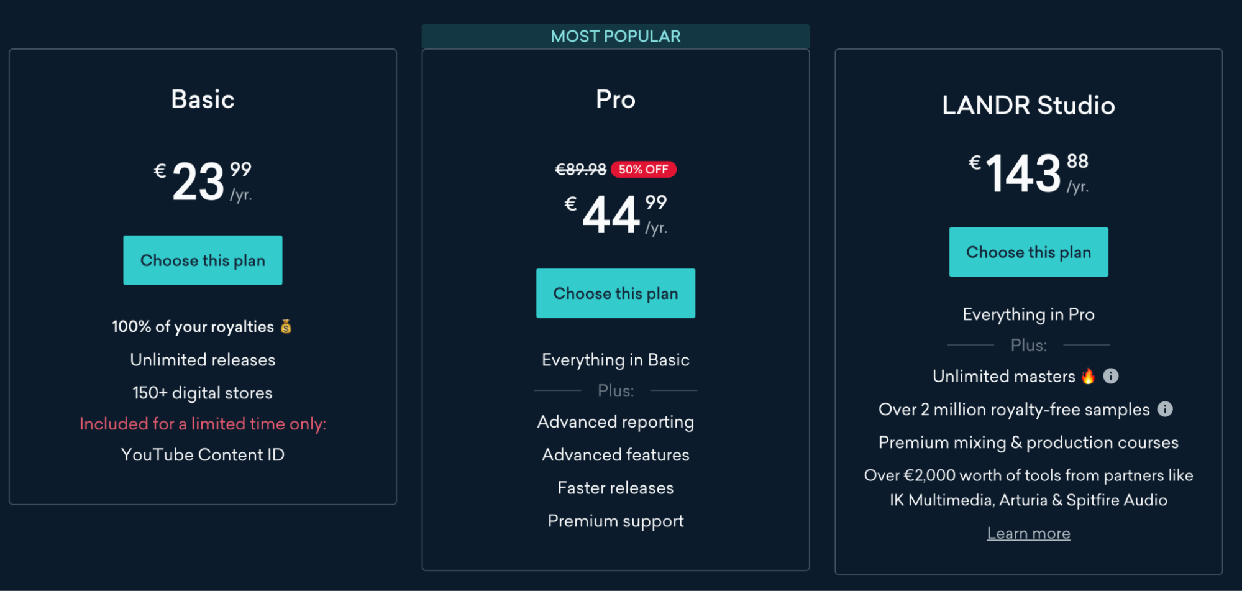
Task: Select the YouTube Content ID feature text
Action: [x=203, y=454]
